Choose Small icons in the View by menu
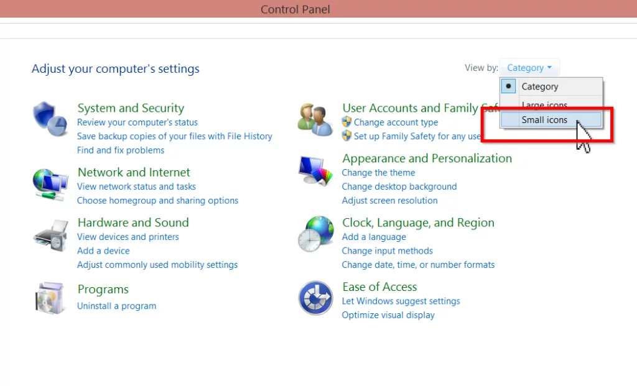 coord(551,120)
